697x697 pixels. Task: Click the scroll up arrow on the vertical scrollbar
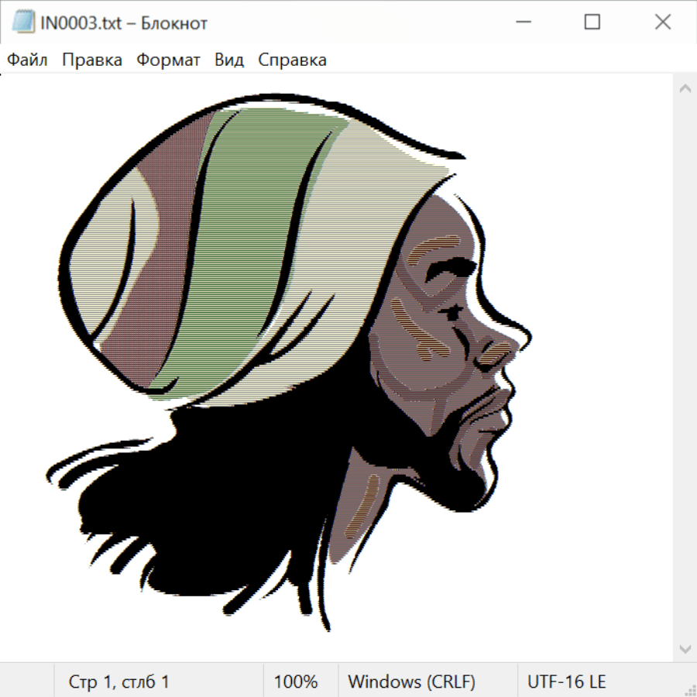tap(685, 89)
